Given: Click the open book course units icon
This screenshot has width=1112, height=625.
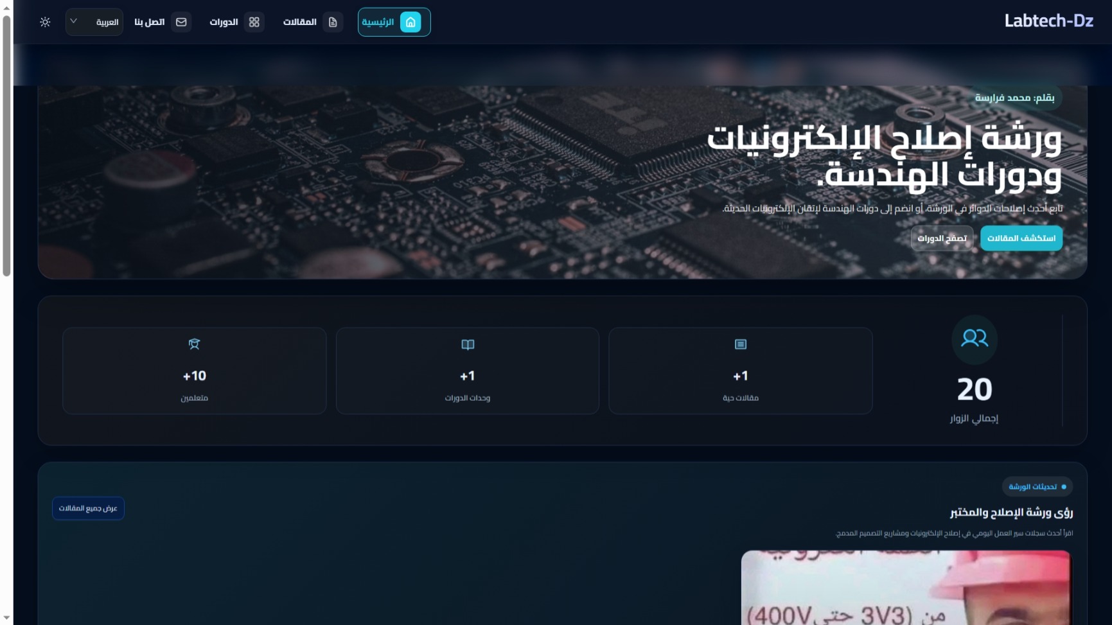Looking at the screenshot, I should coord(468,345).
